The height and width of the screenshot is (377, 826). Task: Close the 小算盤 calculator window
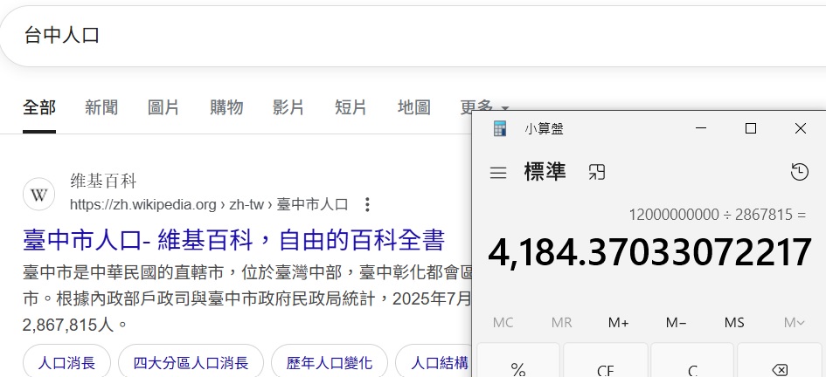click(x=800, y=129)
